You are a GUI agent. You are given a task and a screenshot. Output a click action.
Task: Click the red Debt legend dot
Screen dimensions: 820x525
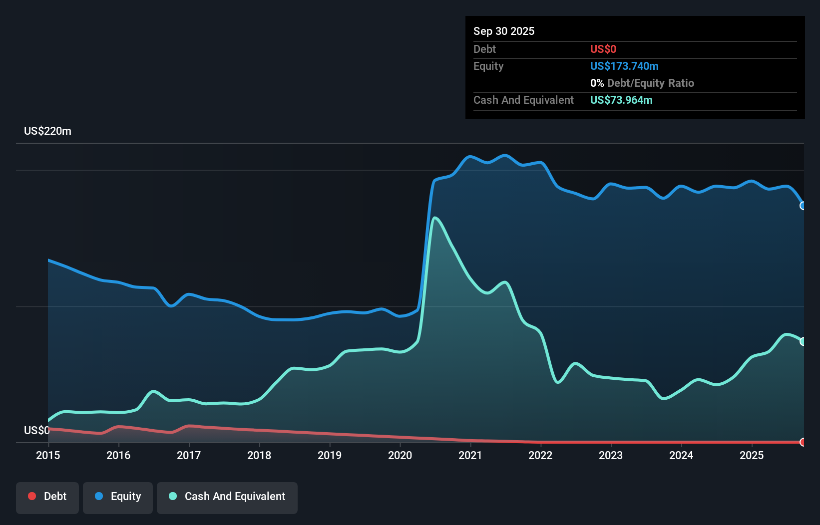click(x=32, y=496)
